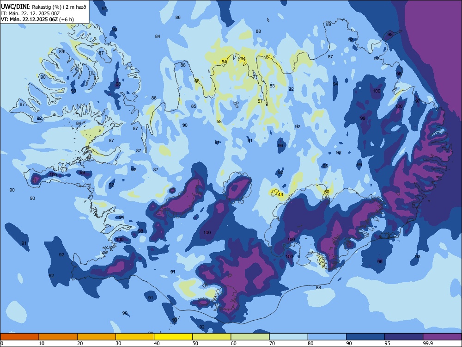Screen dimensions: 462x347
Task: Click the purple above-99.9 legend swatch
Action: click(x=442, y=337)
